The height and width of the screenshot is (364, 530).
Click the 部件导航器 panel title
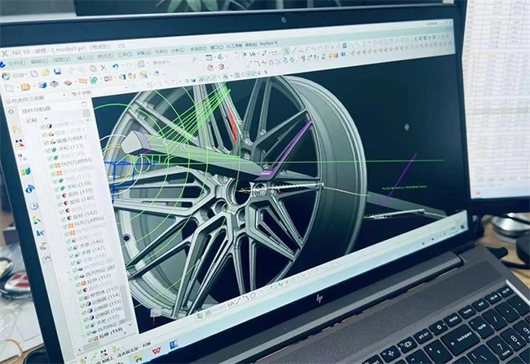37,109
